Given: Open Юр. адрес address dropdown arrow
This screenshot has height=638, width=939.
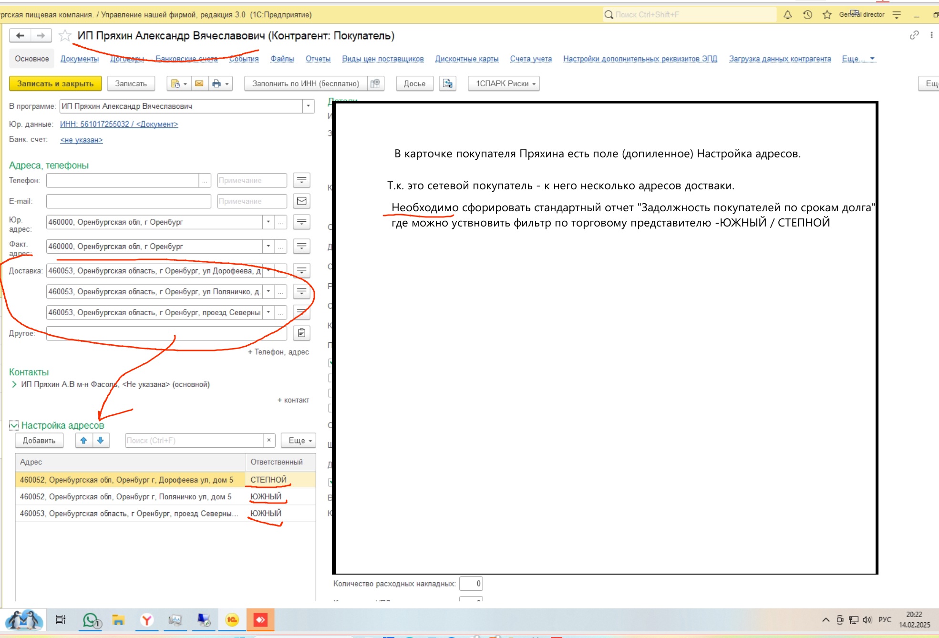Looking at the screenshot, I should click(268, 222).
